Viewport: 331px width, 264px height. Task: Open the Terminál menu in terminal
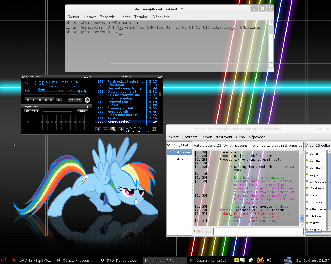tap(141, 17)
